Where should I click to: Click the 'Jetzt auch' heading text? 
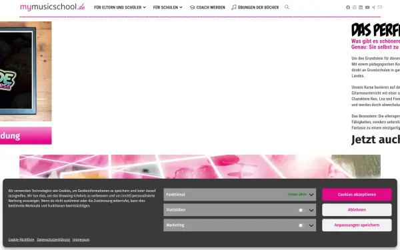click(x=375, y=139)
